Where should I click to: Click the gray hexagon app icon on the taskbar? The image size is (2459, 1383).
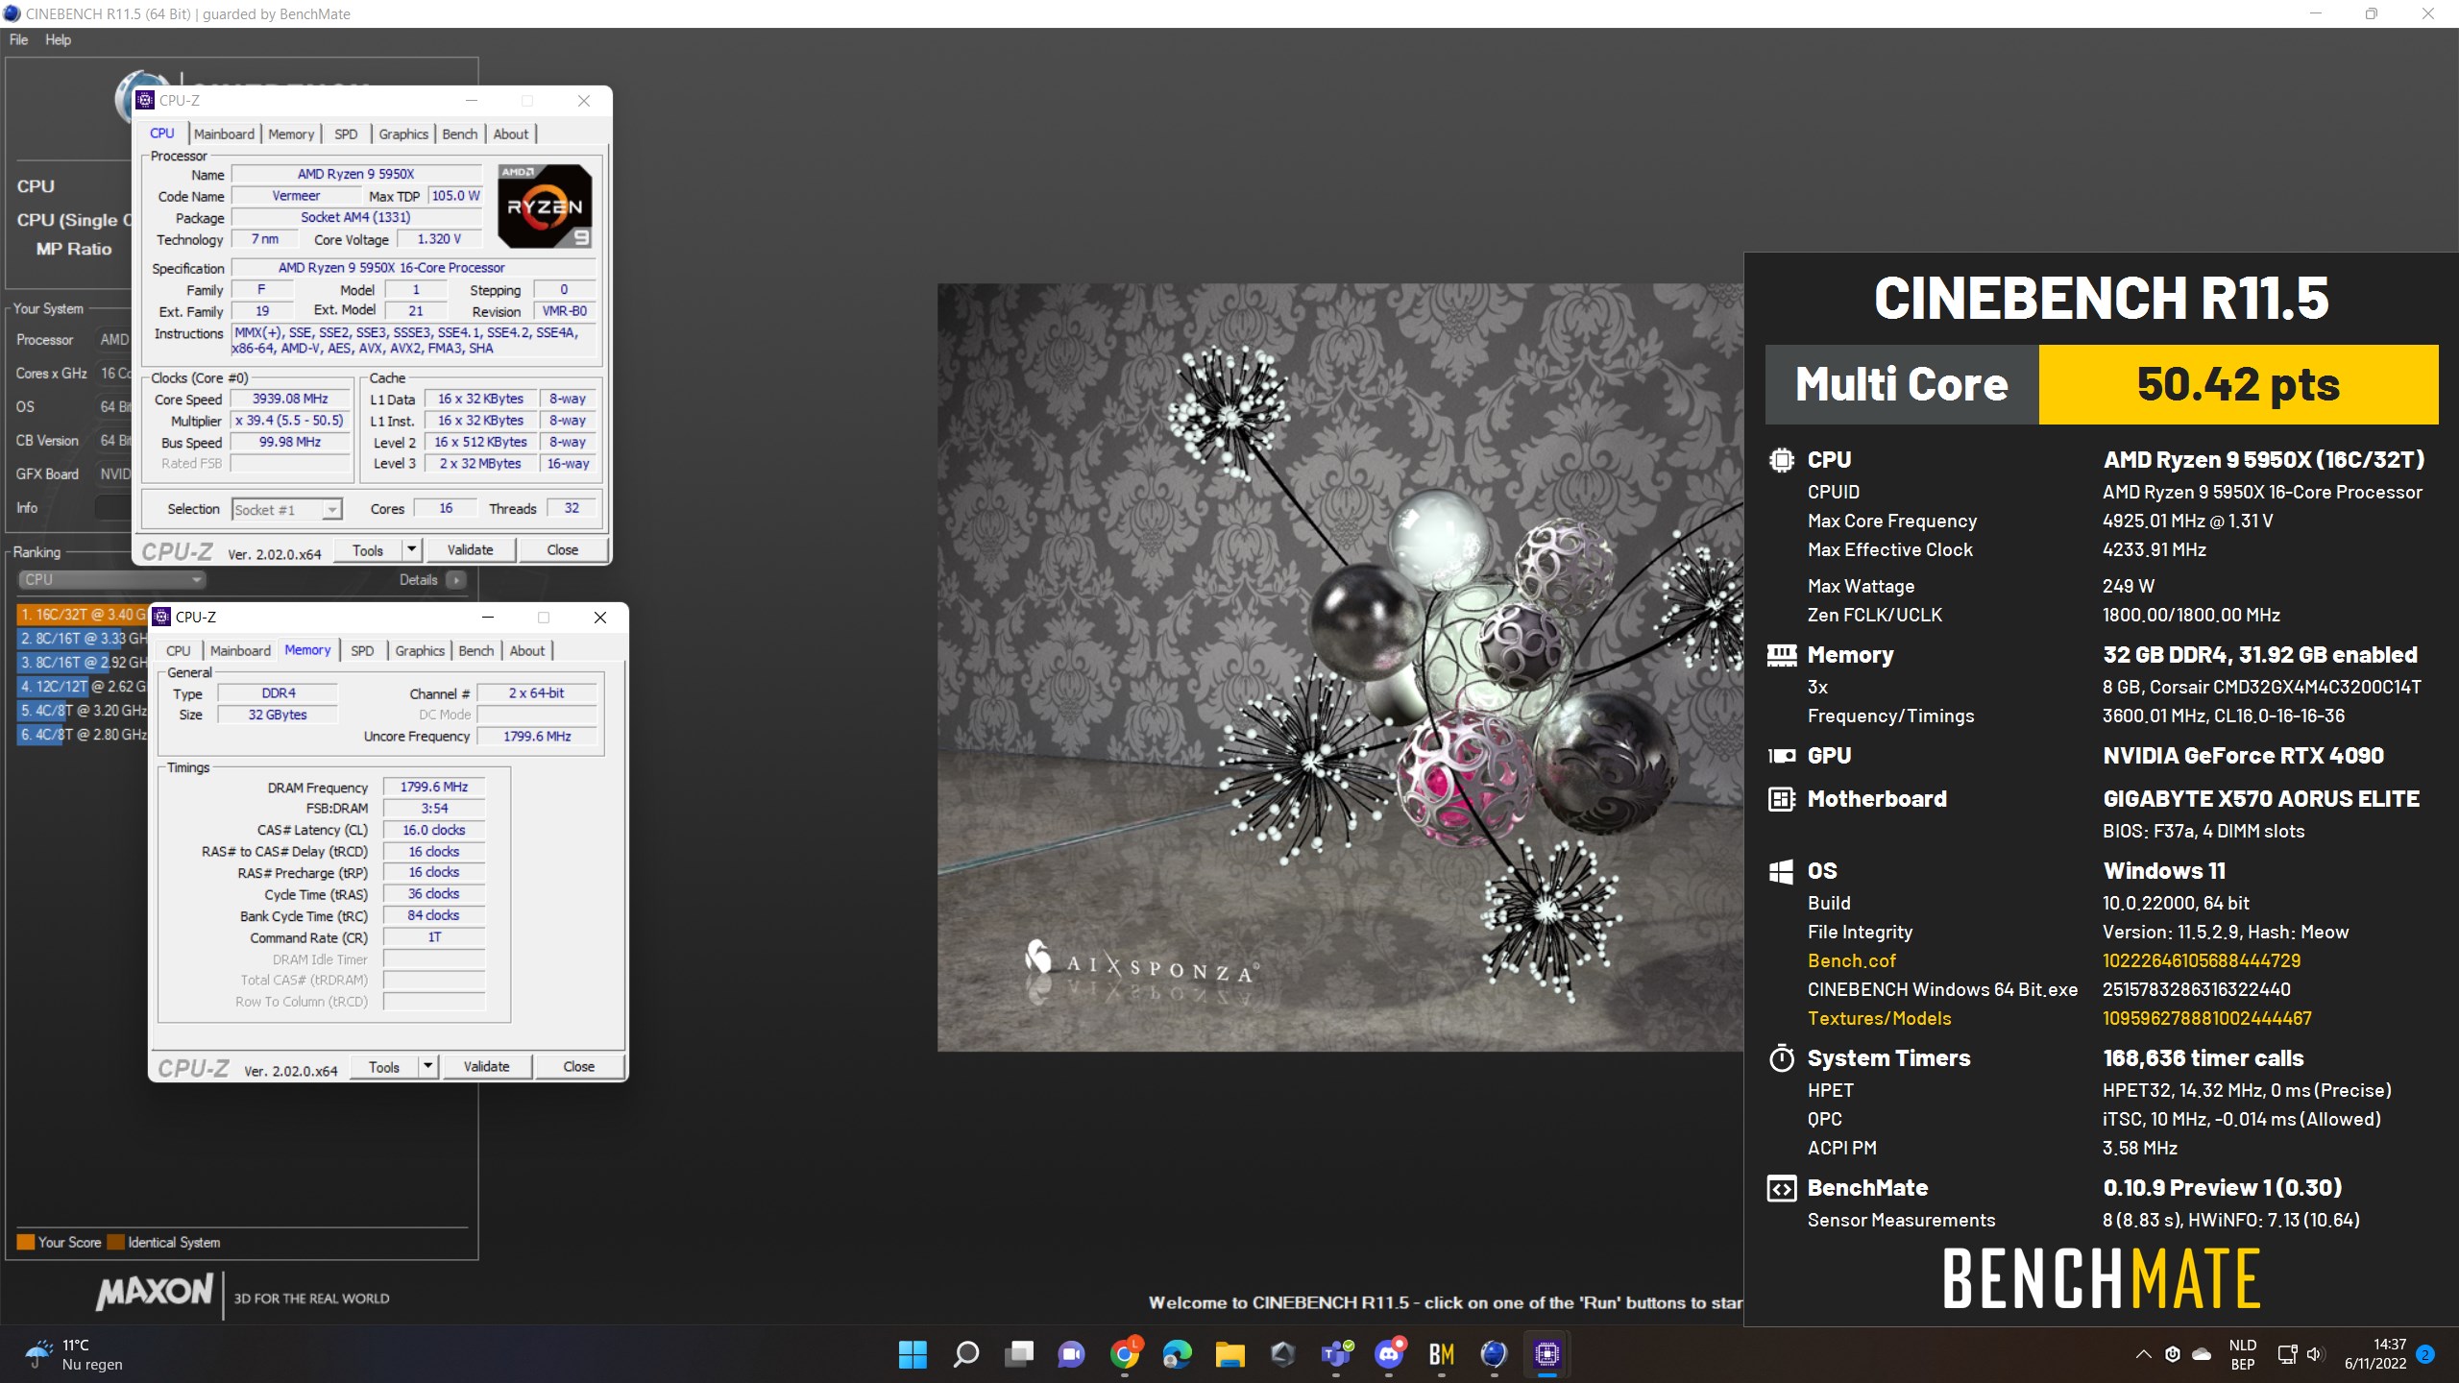[x=1282, y=1354]
